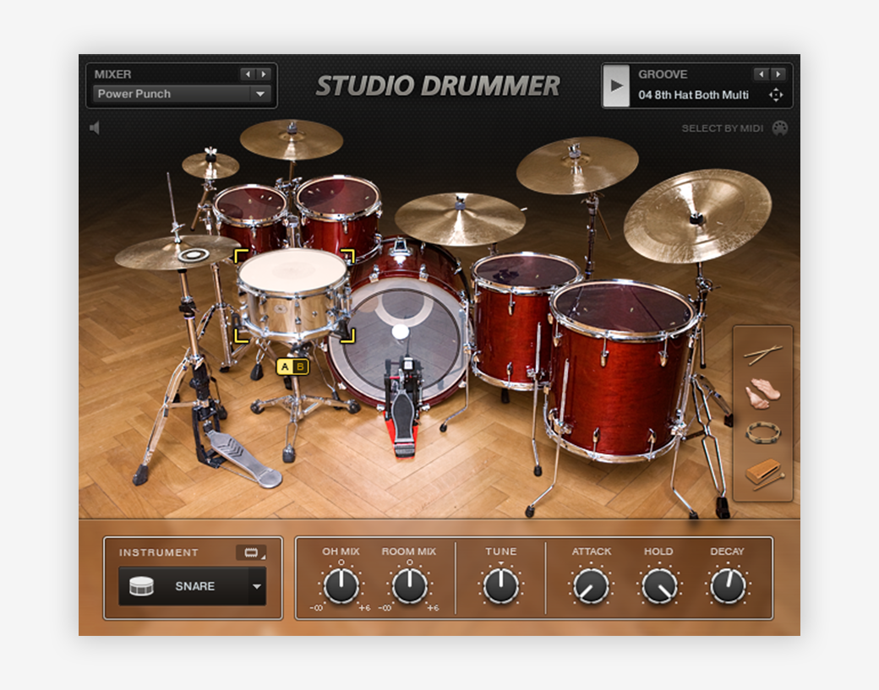879x690 pixels.
Task: Toggle the speaker preview icon
Action: [95, 128]
